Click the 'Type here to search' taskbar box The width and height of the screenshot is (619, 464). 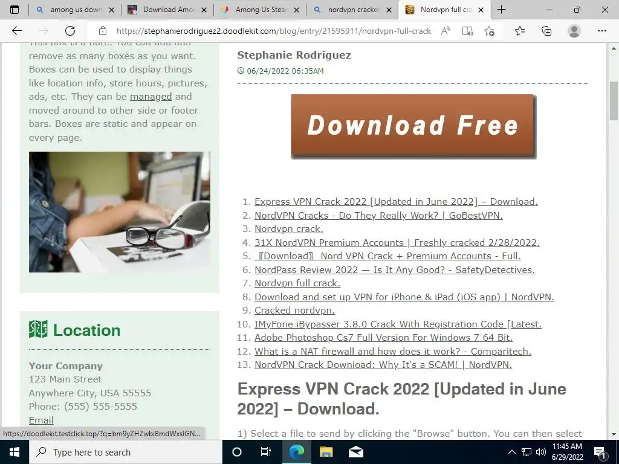tap(126, 452)
